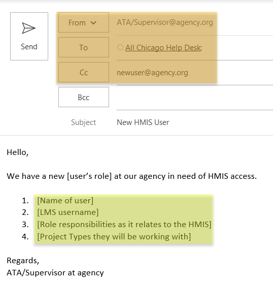Click the ATA/Supervisor at agency signature line
The width and height of the screenshot is (273, 282).
[x=55, y=273]
